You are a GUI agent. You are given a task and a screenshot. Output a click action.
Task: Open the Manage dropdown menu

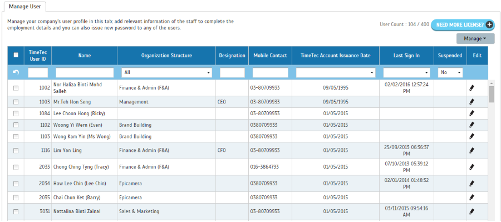[475, 38]
